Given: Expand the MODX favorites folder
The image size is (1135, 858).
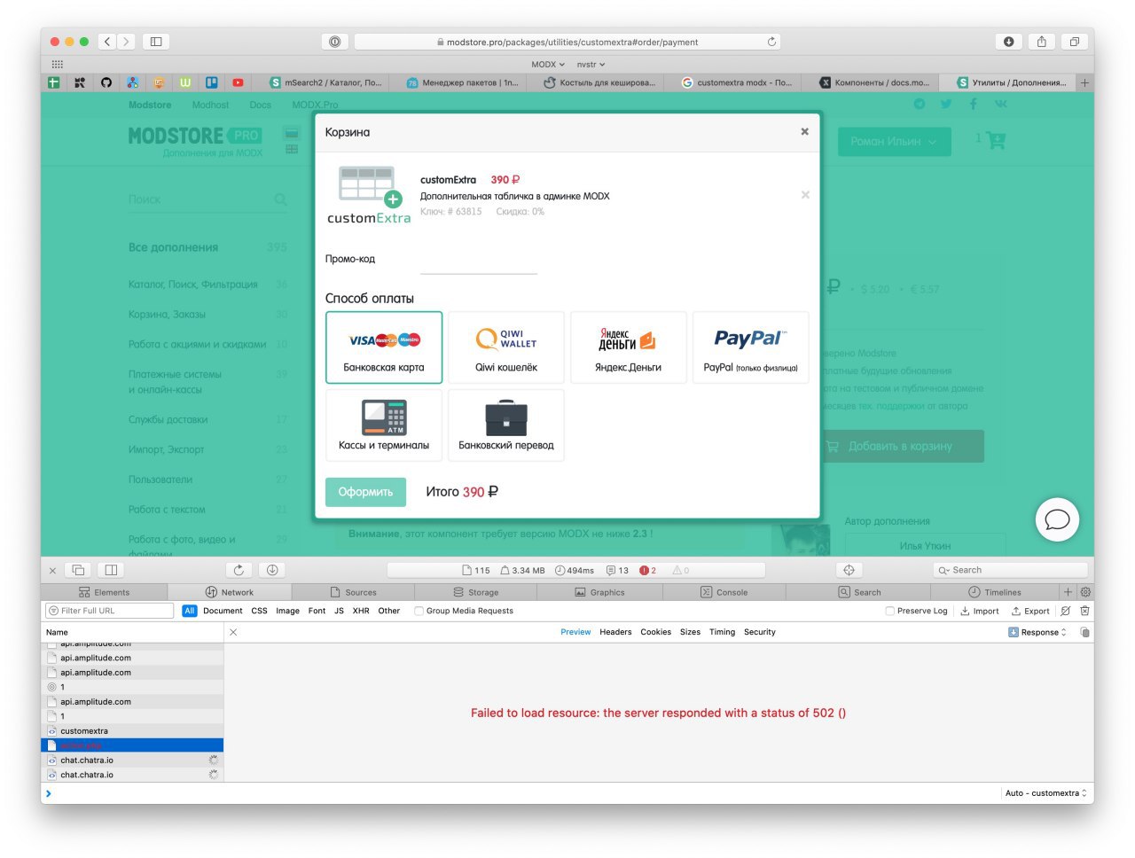Looking at the screenshot, I should 548,64.
